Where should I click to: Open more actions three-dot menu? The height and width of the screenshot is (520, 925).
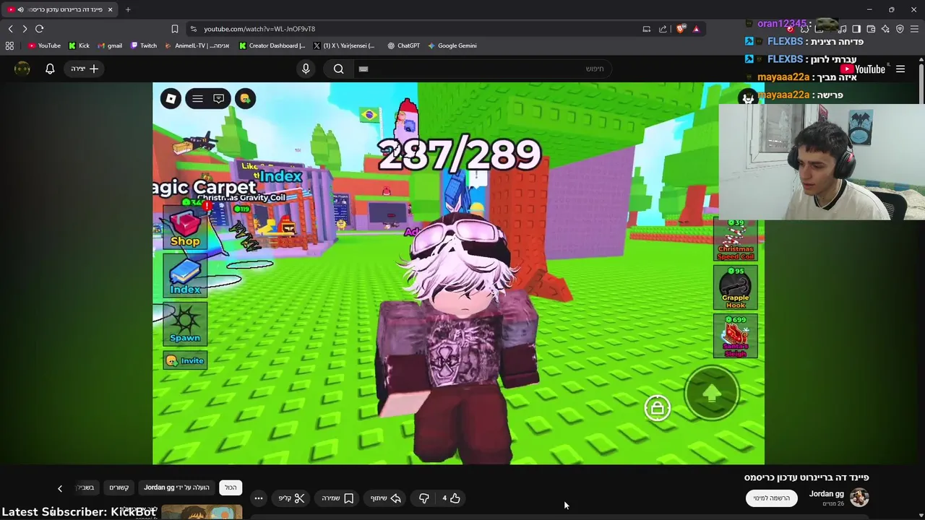point(259,498)
